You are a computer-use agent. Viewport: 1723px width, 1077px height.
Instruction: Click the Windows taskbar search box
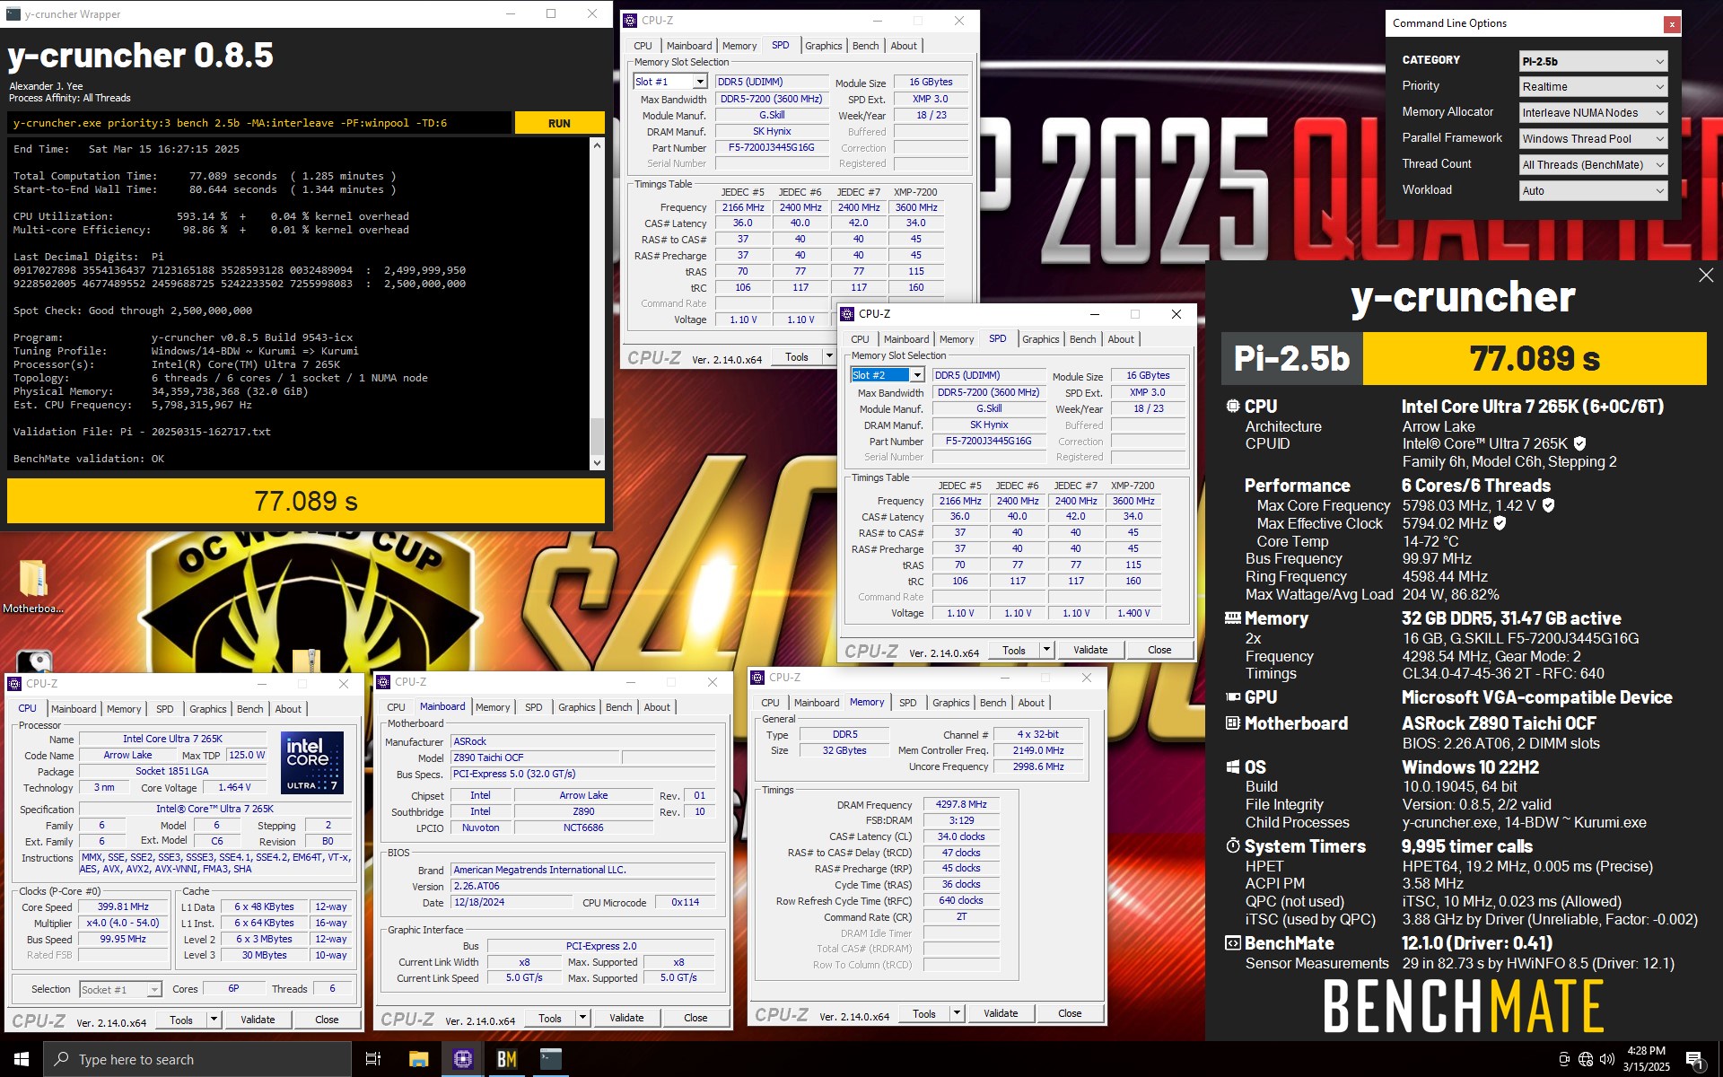tap(197, 1059)
